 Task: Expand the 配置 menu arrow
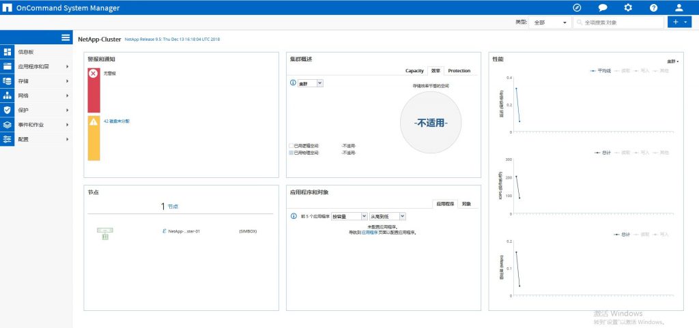[x=68, y=139]
